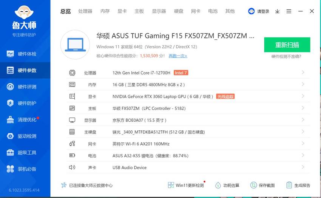The width and height of the screenshot is (321, 198).
Task: Click version number 6.1023.3595.414
Action: coord(24,190)
